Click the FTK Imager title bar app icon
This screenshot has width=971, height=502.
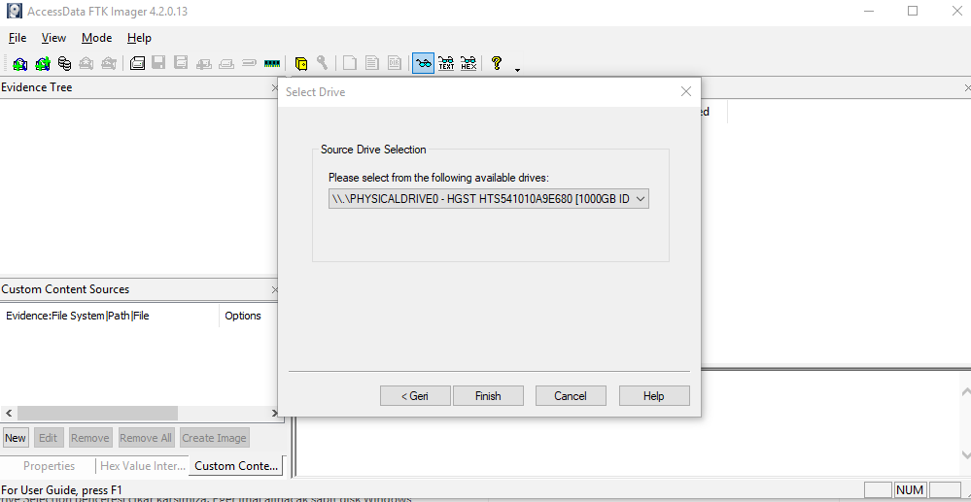(x=14, y=11)
